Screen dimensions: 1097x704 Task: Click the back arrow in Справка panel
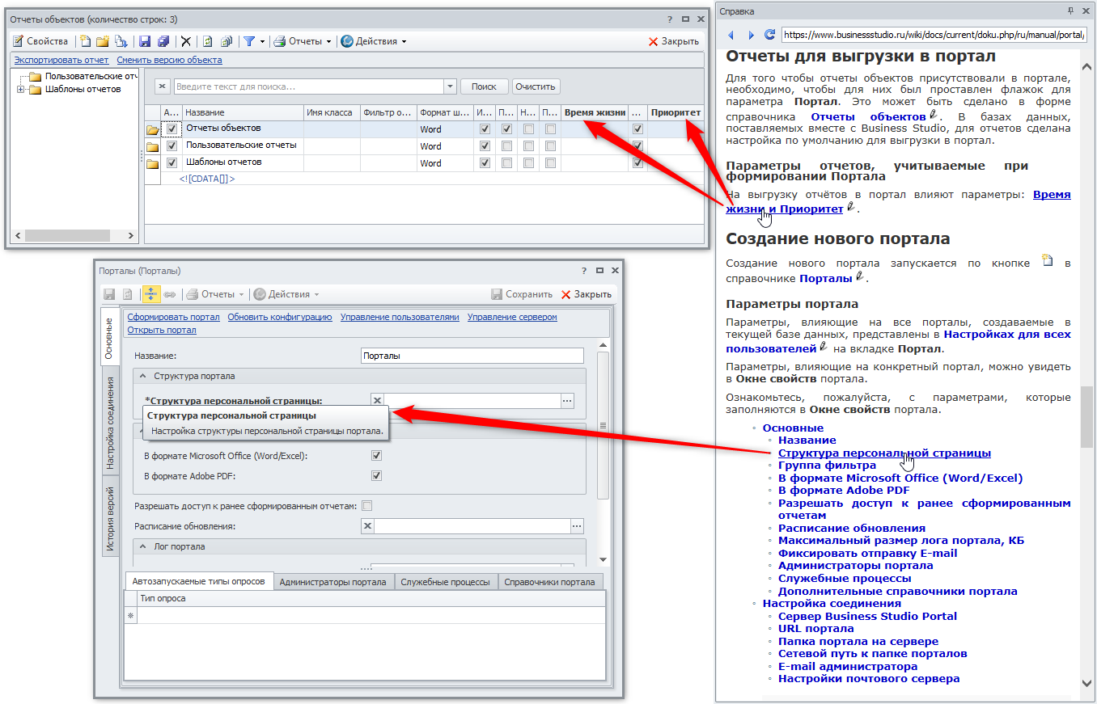click(731, 35)
